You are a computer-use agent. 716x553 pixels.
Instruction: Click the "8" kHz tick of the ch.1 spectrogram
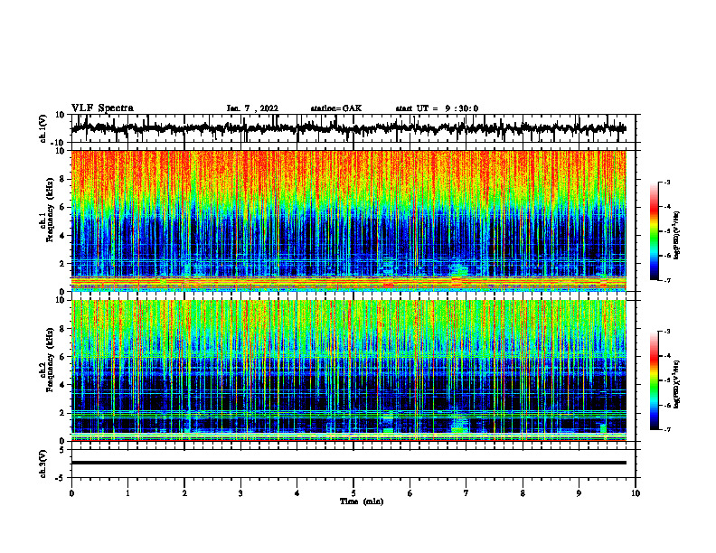(x=63, y=179)
